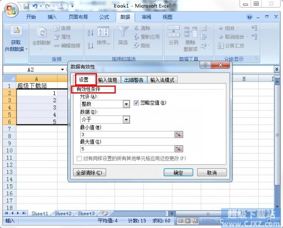283x228 pixels.
Task: Switch to the 输入信息 tab
Action: coord(108,80)
